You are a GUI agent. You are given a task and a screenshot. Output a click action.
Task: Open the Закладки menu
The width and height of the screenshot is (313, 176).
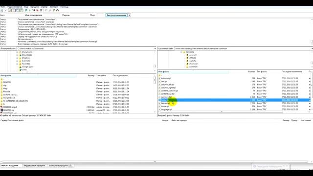pos(54,7)
